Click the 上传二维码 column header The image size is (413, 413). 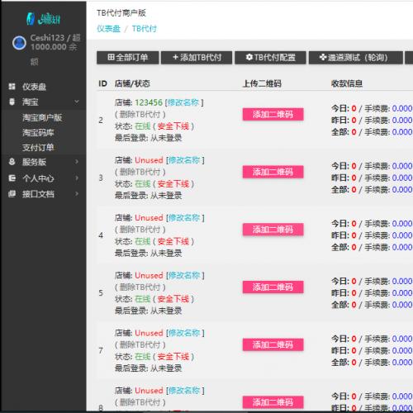[x=262, y=83]
